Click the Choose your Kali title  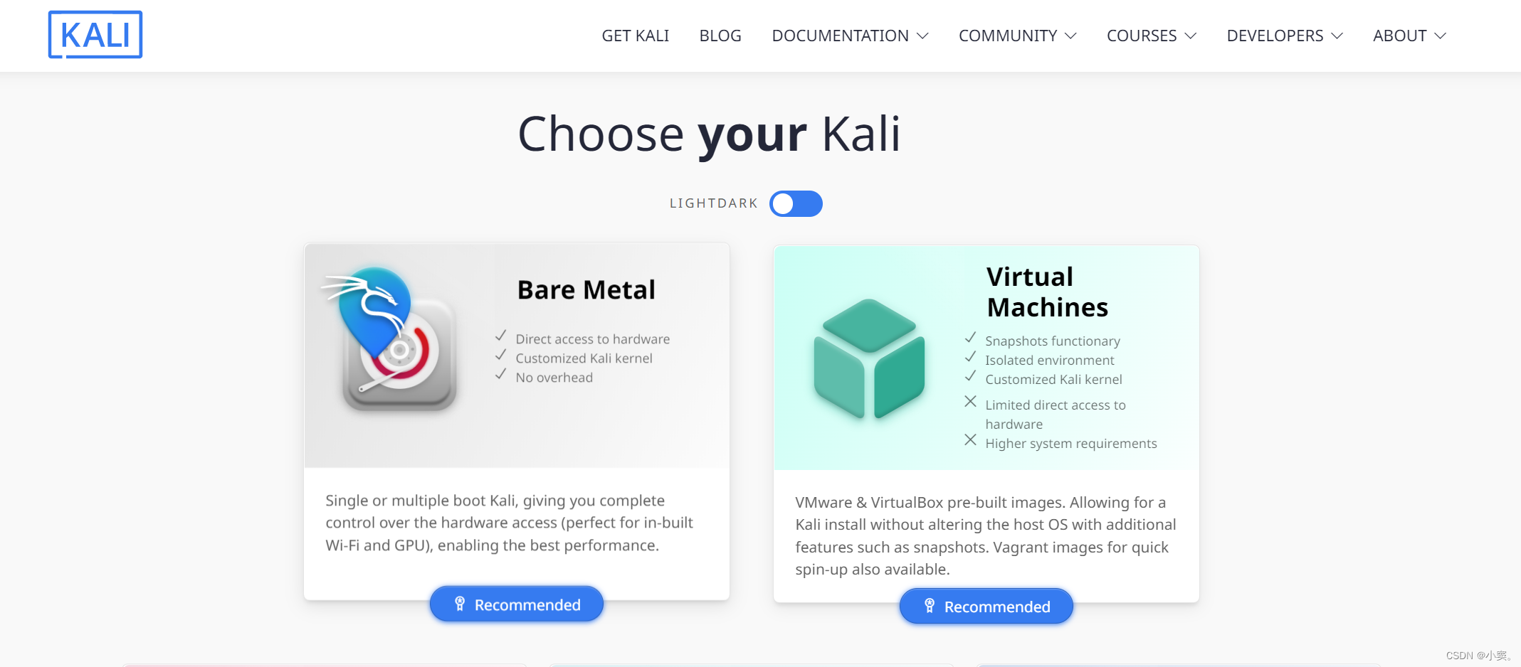click(709, 134)
